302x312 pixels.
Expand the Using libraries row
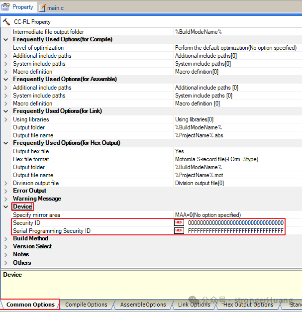click(6, 119)
